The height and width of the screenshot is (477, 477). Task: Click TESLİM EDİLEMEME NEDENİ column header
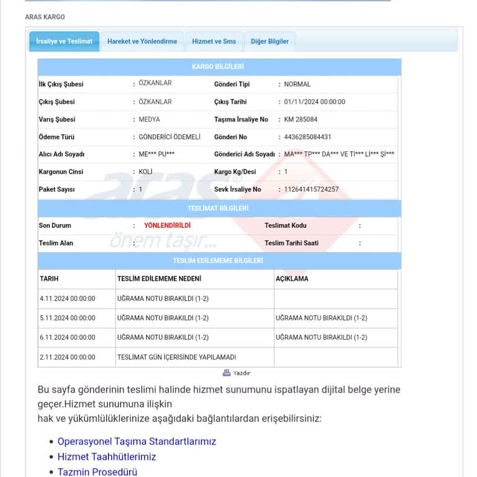[x=194, y=279]
